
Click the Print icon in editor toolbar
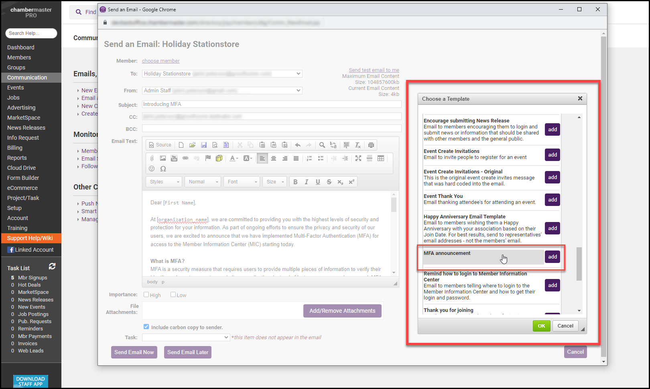click(x=371, y=145)
